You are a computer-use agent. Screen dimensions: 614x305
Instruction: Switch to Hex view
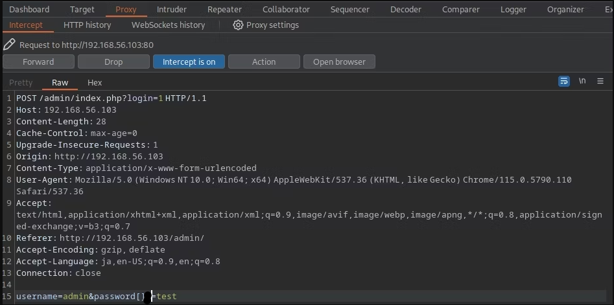[95, 82]
